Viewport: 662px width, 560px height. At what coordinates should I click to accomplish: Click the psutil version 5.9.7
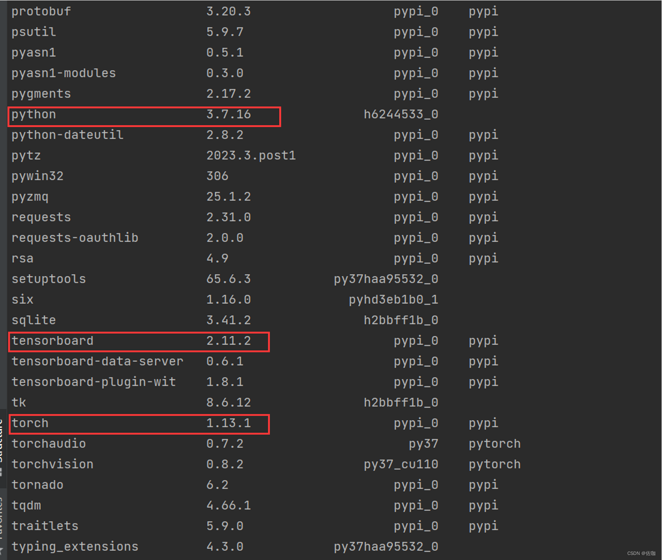(x=225, y=32)
